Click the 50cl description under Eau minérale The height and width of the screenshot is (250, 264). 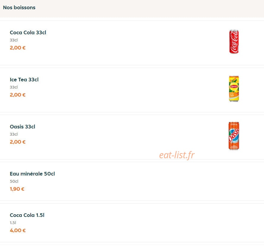(x=14, y=181)
